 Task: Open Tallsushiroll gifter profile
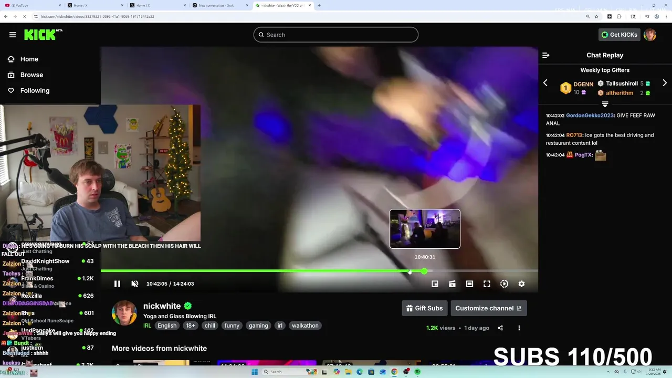pos(622,83)
